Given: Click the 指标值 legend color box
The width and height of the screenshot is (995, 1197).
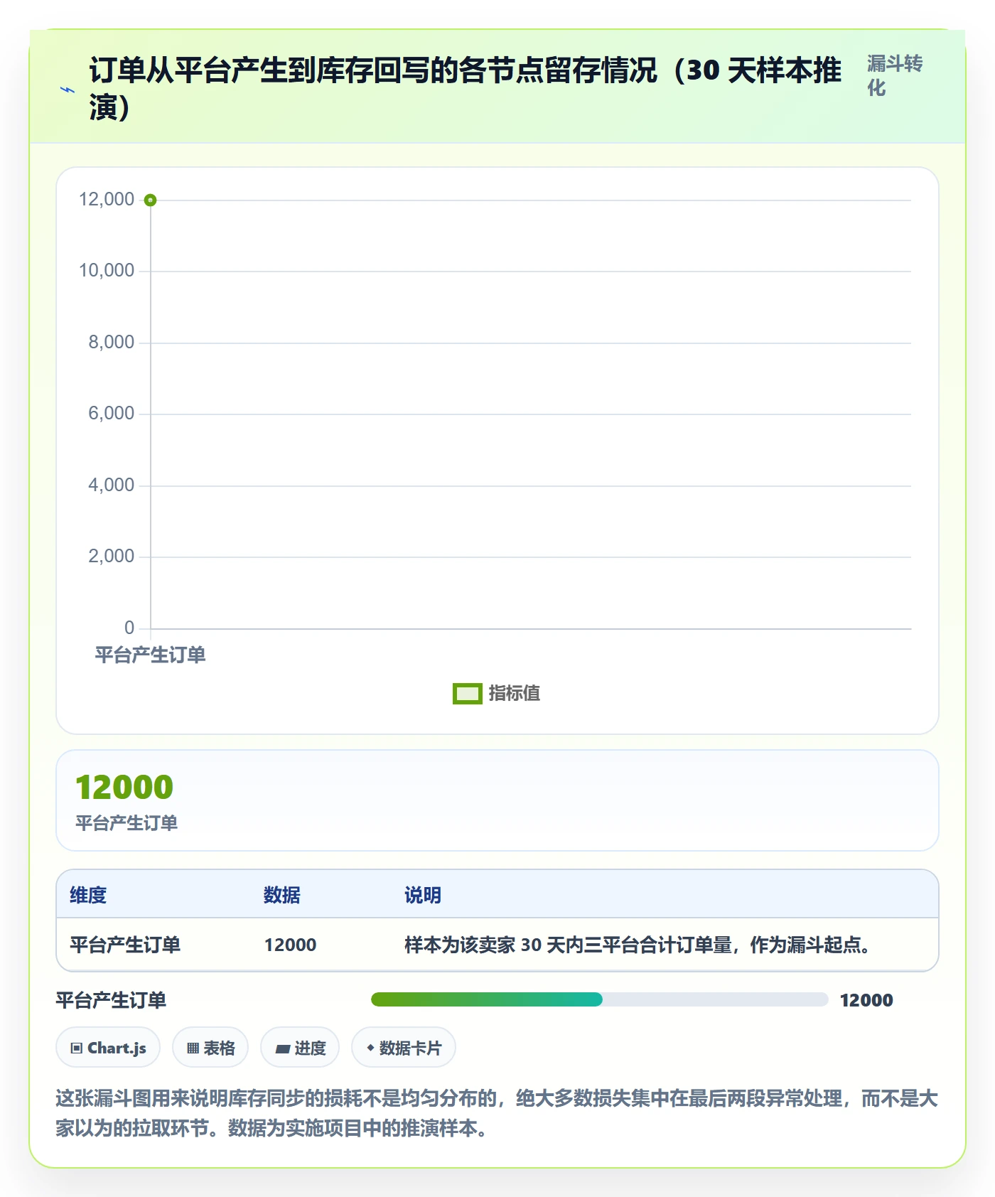Looking at the screenshot, I should 468,693.
